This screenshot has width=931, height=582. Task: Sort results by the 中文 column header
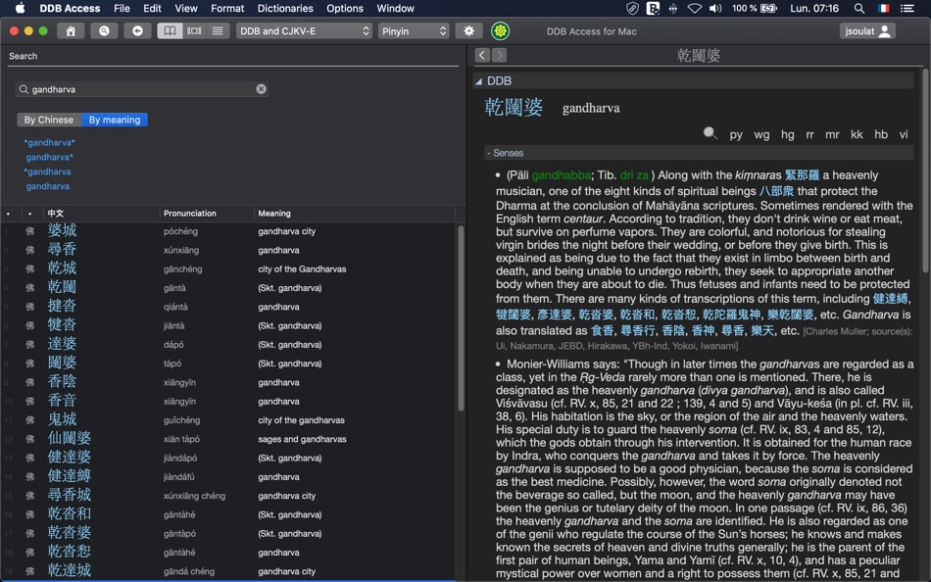56,214
